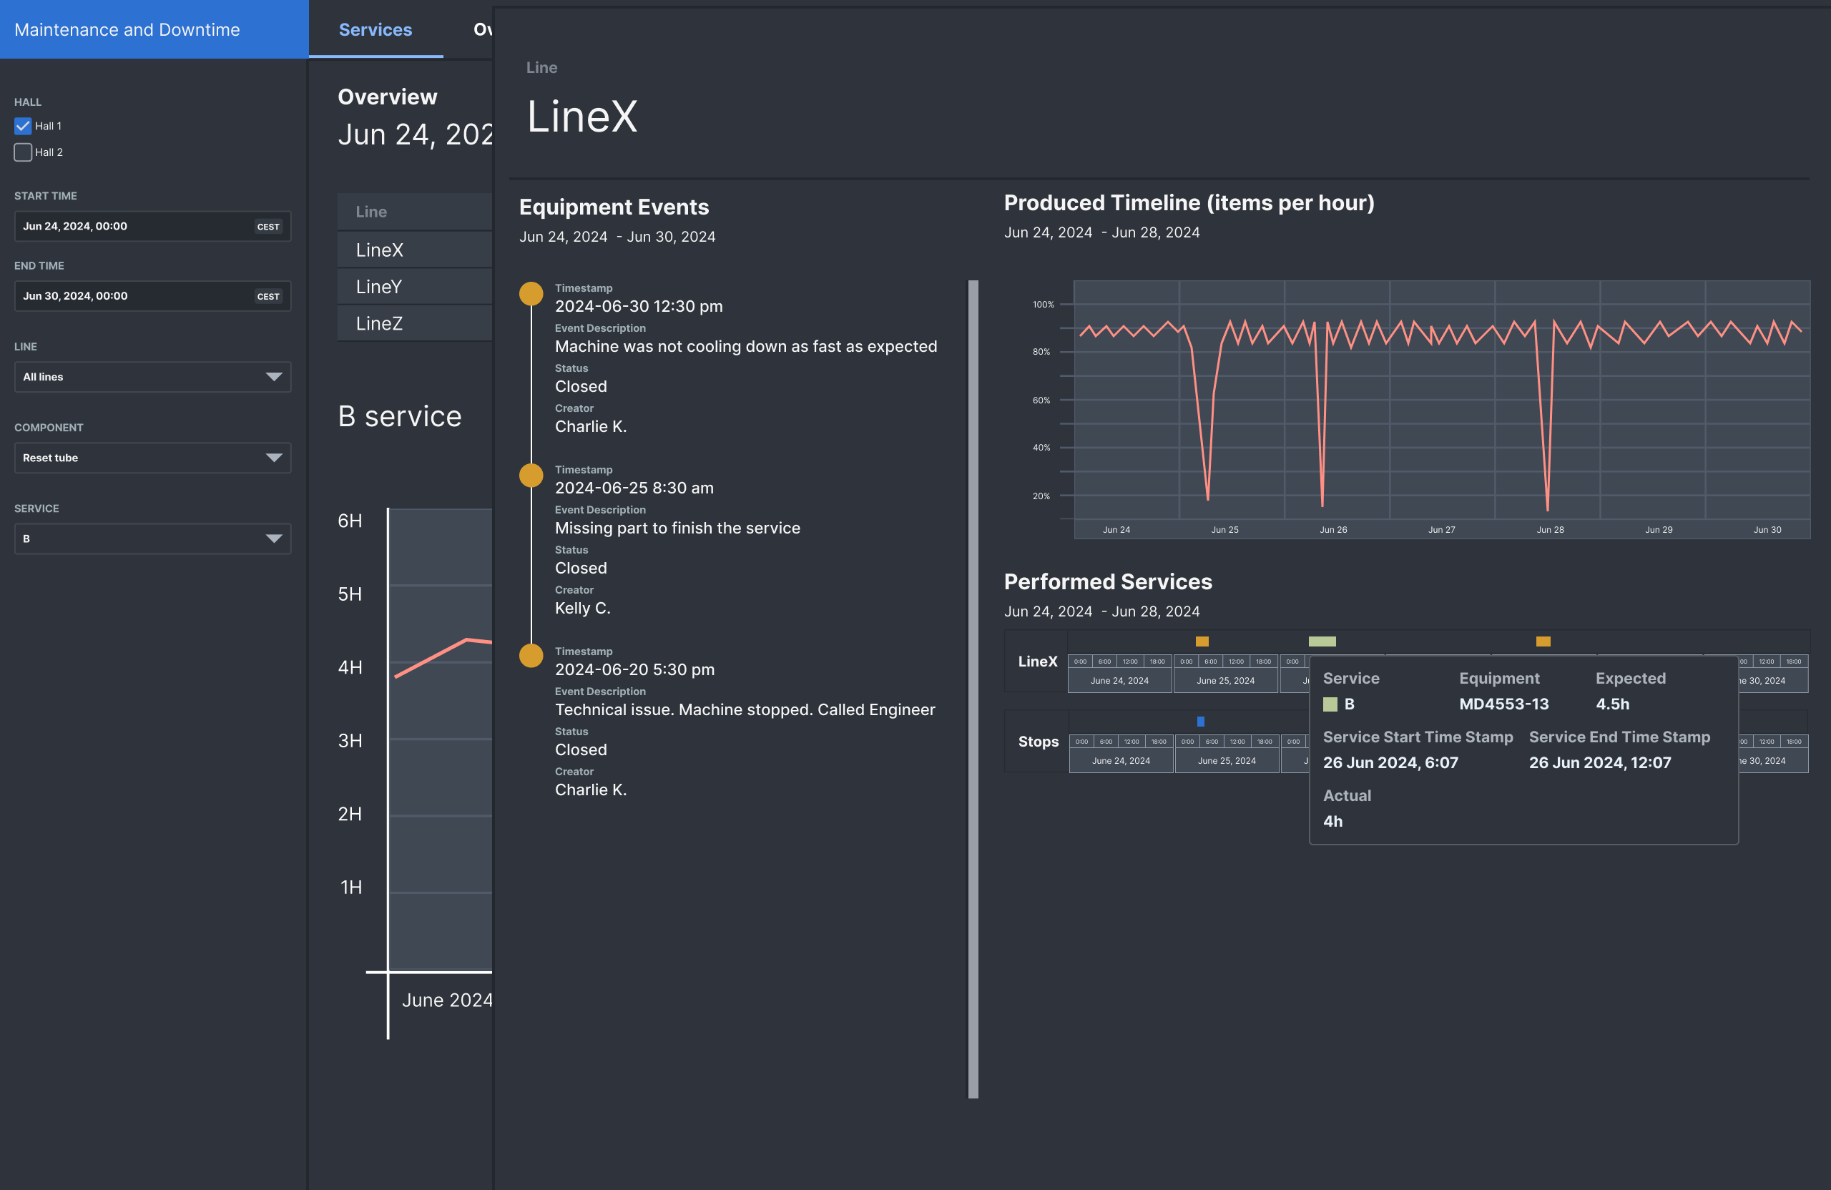Click the Equipment Events vertical scrollbar
1831x1190 pixels.
(x=973, y=689)
